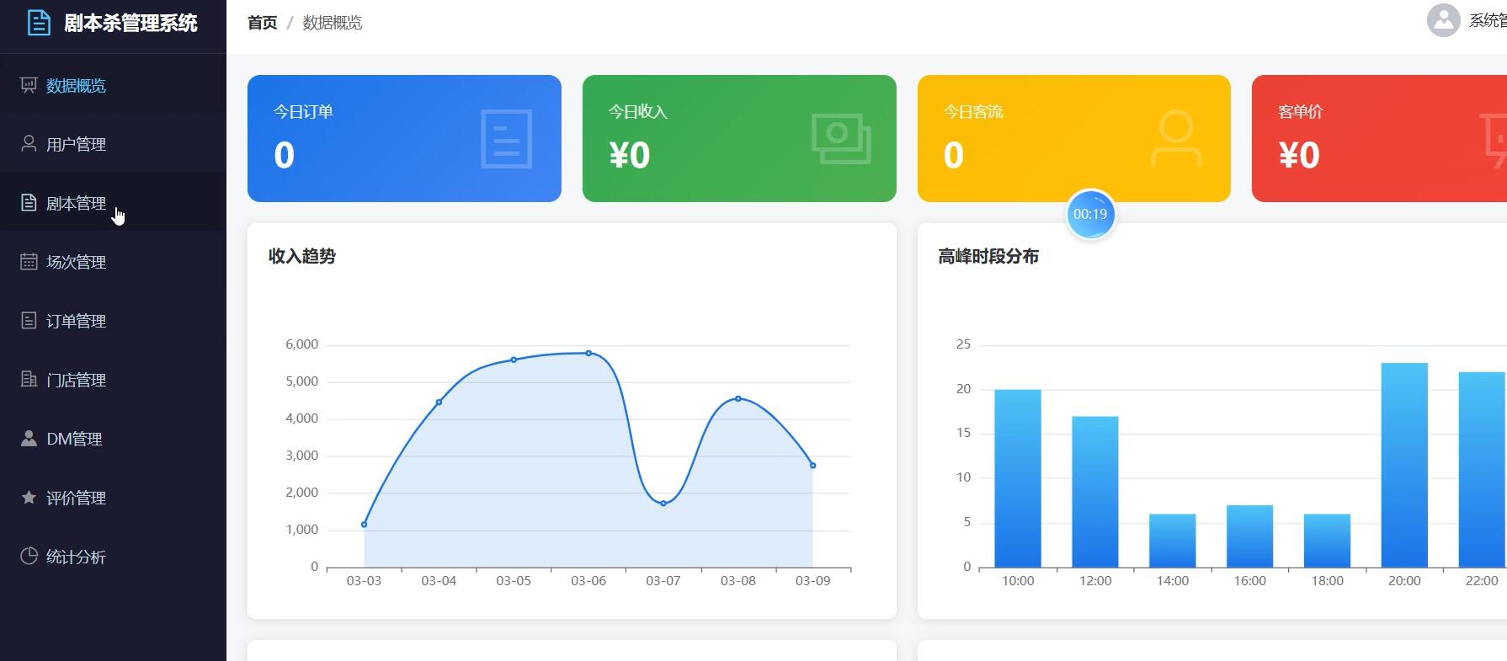Click the DM管理 user icon
Screen dimensions: 1507x661
(29, 439)
